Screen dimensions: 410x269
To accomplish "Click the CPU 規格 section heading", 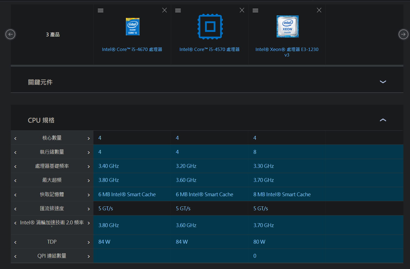I will (41, 120).
